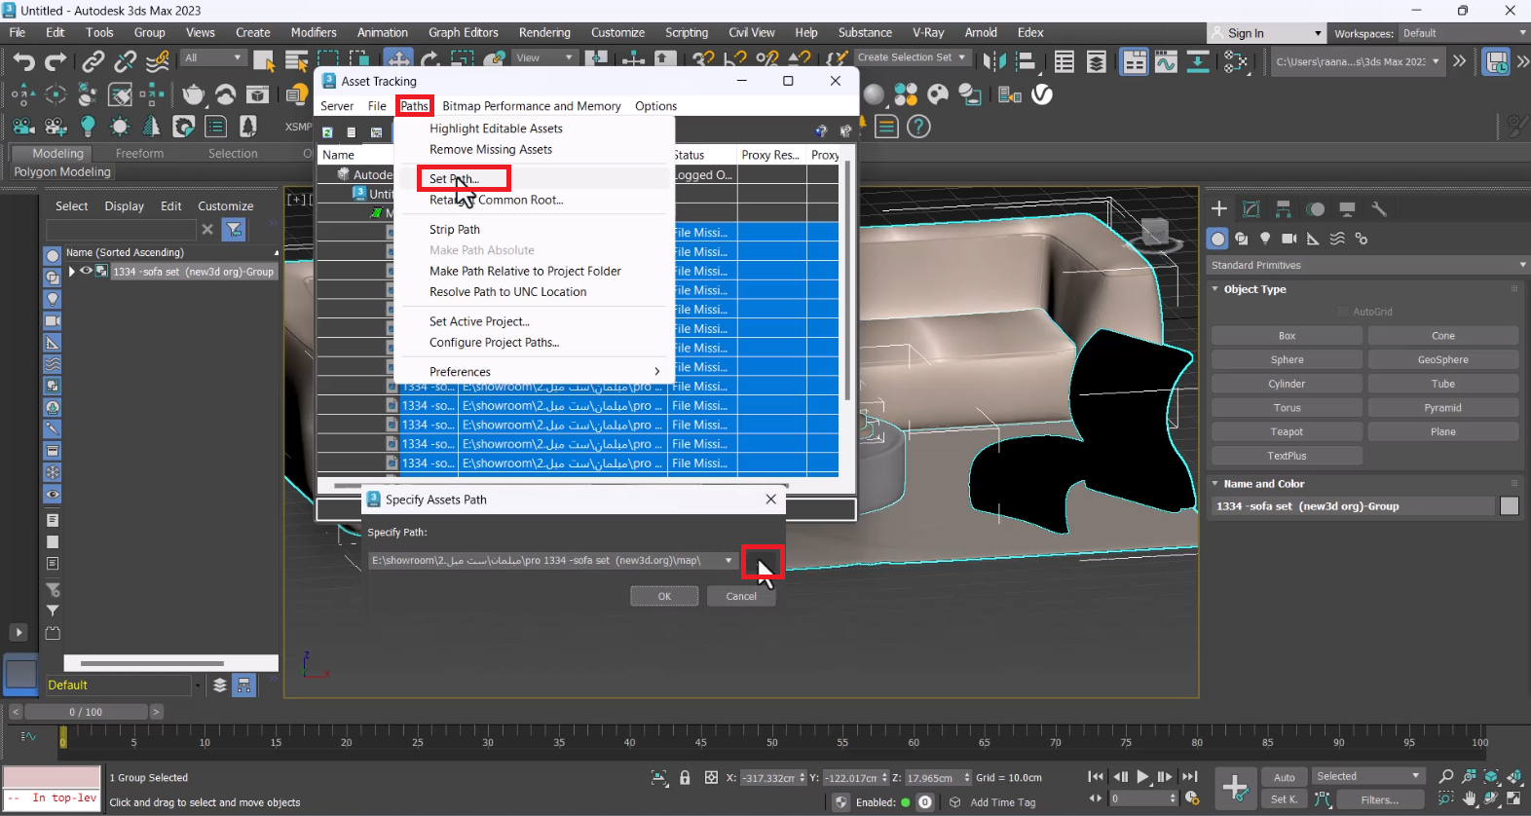Image resolution: width=1531 pixels, height=816 pixels.
Task: Select the Unlink Selection tool
Action: 125,61
